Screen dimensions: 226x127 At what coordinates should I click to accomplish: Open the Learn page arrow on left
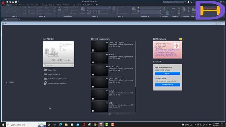[x=7, y=82]
